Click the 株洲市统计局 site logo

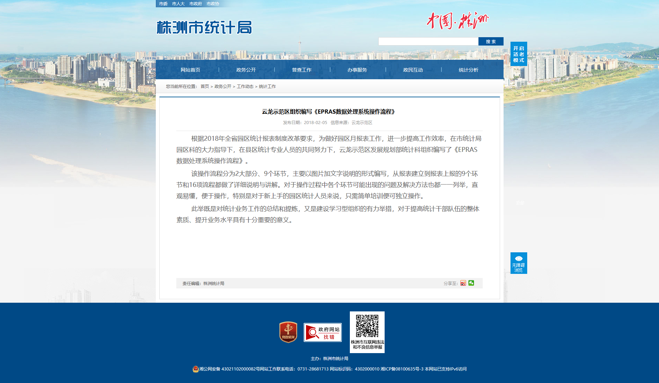pos(204,27)
